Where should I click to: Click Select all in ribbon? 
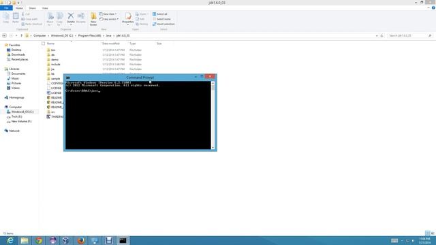click(160, 14)
